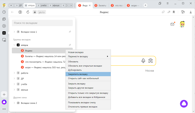Click the microphone voice search icon

tap(143, 61)
